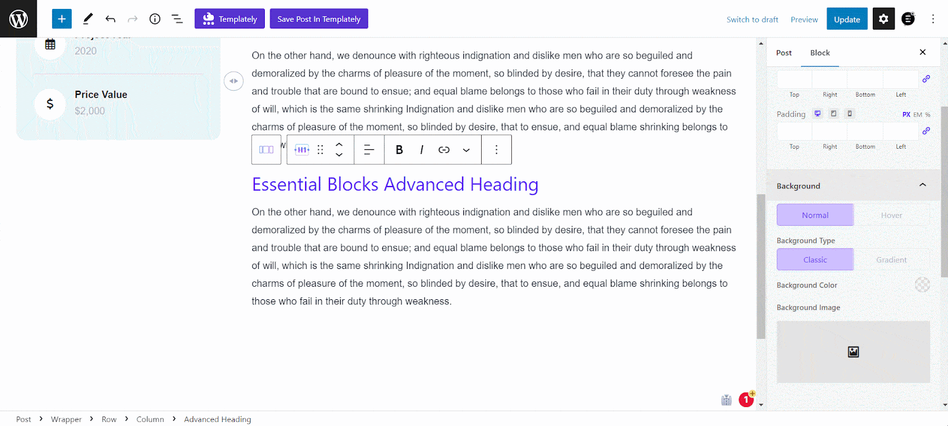Click the calendar icon beside 2020
The height and width of the screenshot is (426, 948).
point(50,44)
